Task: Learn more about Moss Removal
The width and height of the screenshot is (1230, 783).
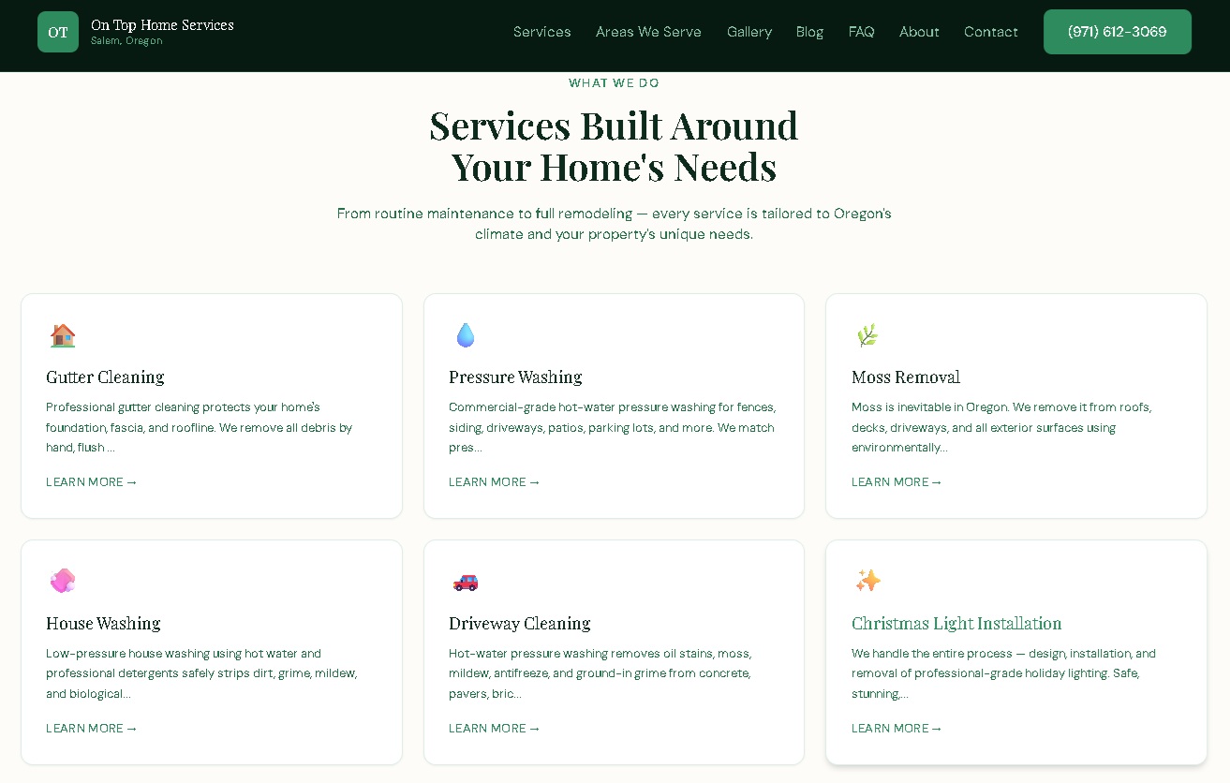Action: point(896,481)
